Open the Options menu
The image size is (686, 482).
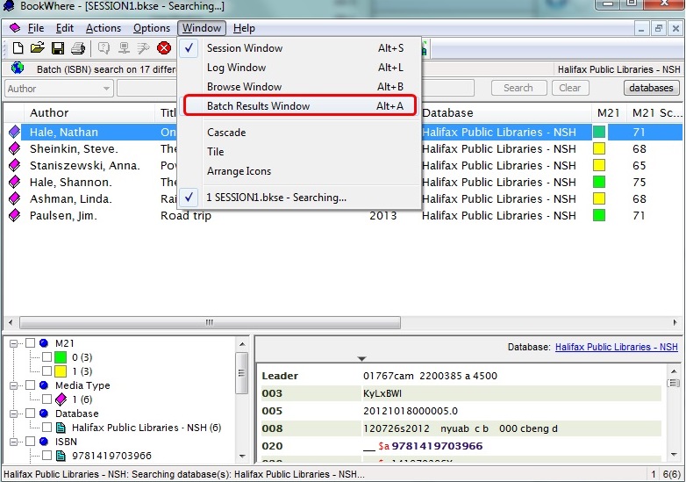[152, 28]
